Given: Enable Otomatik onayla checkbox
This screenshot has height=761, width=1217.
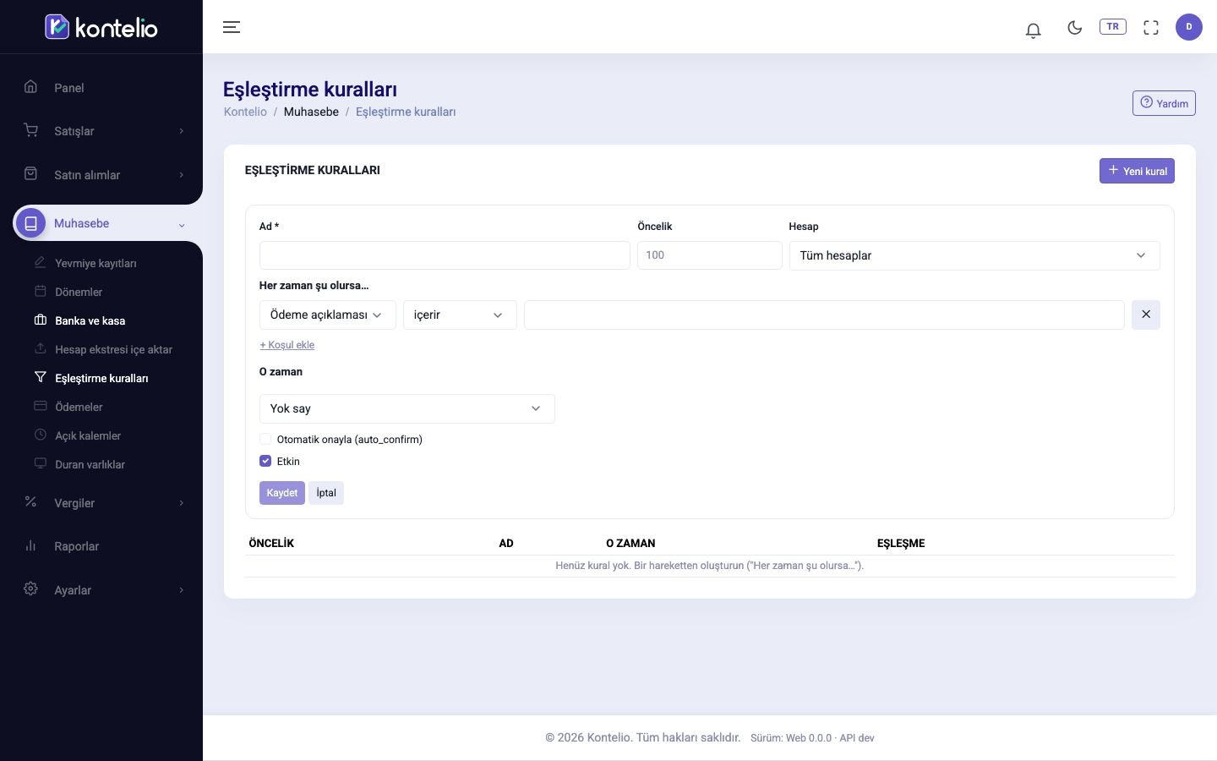Looking at the screenshot, I should pos(265,439).
